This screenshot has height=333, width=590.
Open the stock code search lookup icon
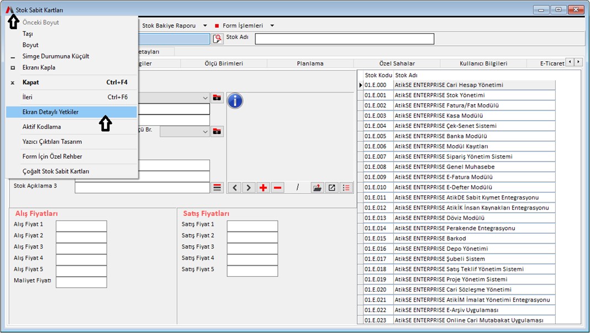(x=218, y=39)
